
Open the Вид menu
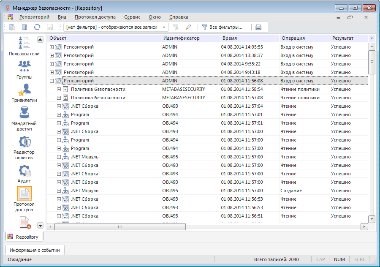coord(62,17)
